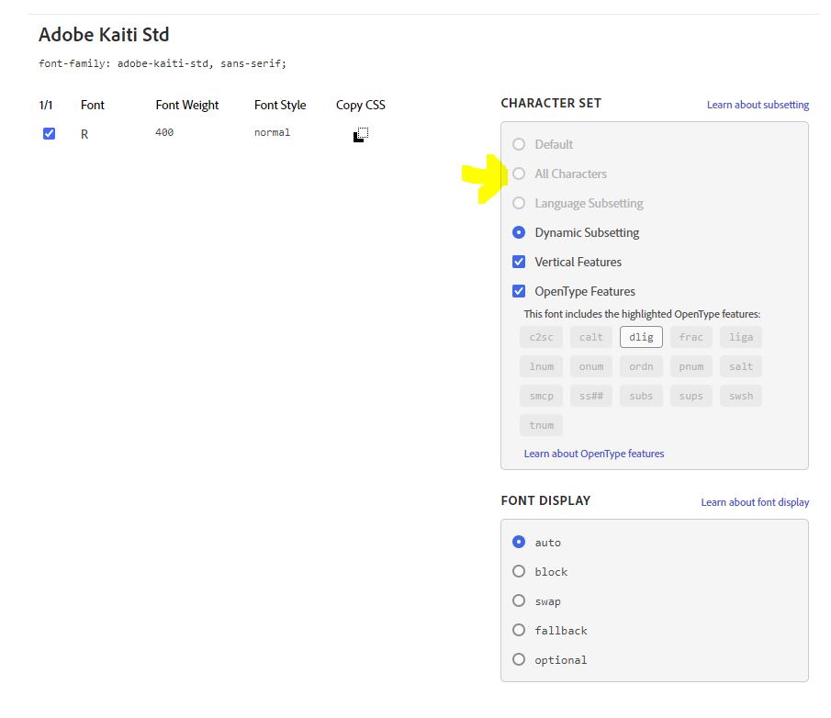Open the Learn about font display link
Image resolution: width=831 pixels, height=718 pixels.
755,502
